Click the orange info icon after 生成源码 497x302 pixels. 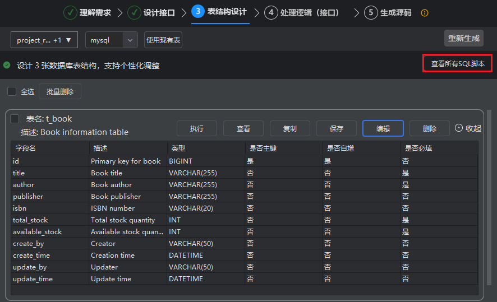pos(425,13)
